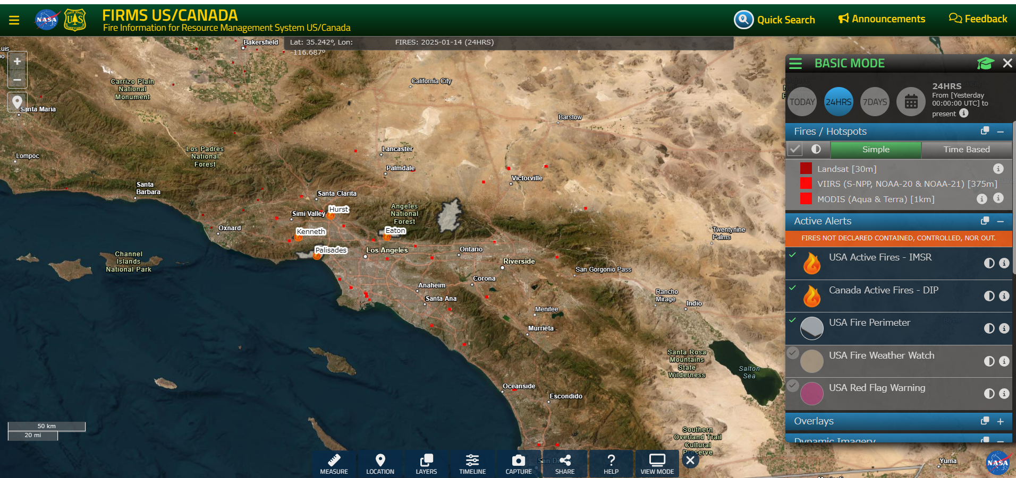The width and height of the screenshot is (1016, 478).
Task: Toggle USA Fire Weather Watch checkbox
Action: coord(793,353)
